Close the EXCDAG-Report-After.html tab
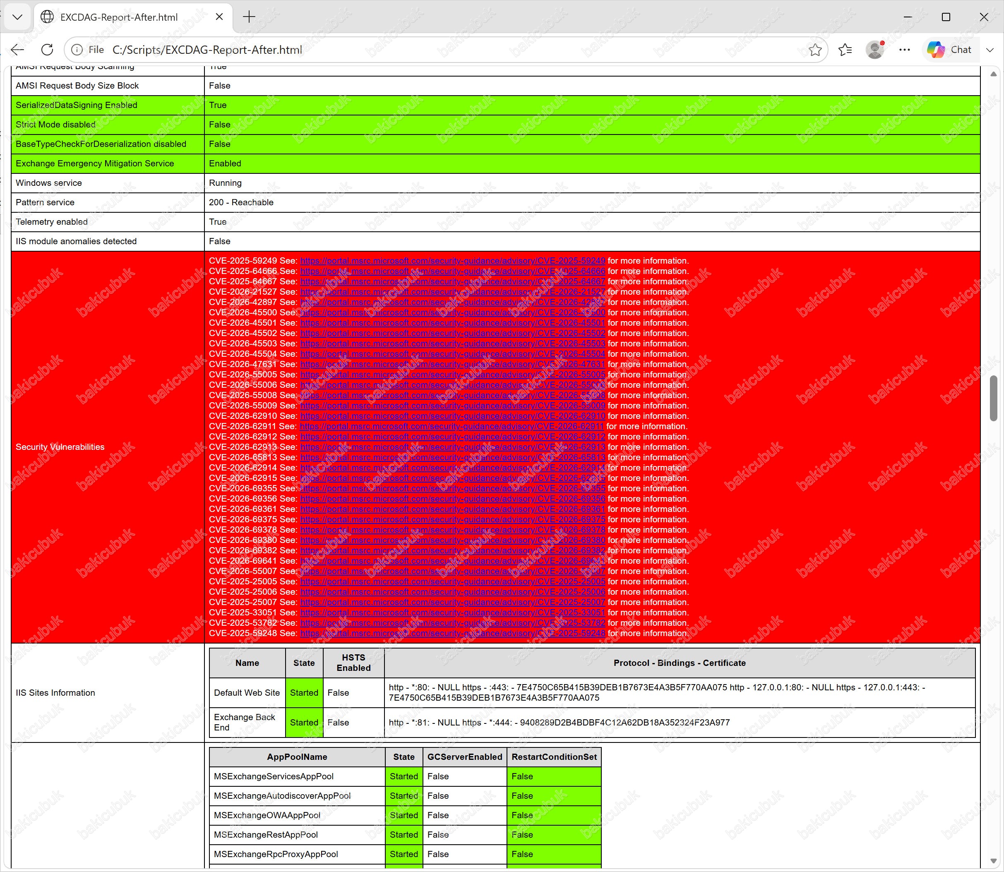This screenshot has height=872, width=1004. pyautogui.click(x=219, y=17)
